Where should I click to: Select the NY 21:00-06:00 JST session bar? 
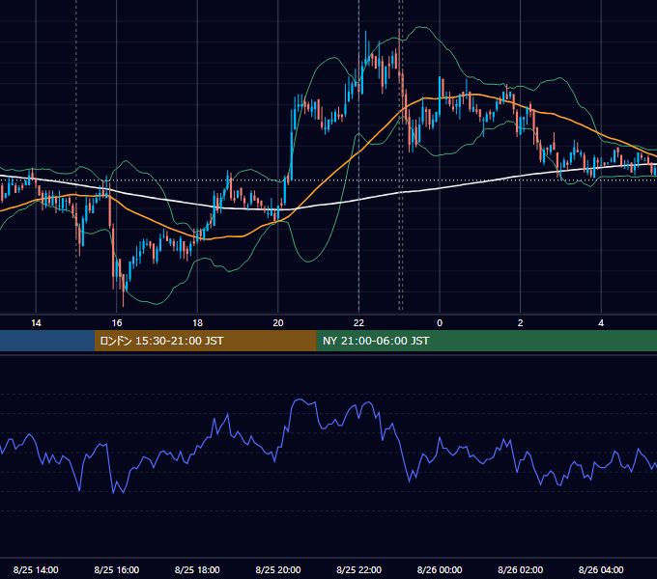pyautogui.click(x=486, y=341)
